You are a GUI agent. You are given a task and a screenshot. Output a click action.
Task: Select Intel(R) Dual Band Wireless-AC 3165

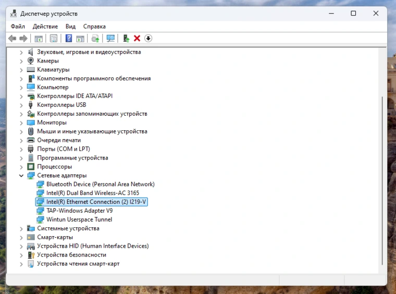[x=93, y=193]
